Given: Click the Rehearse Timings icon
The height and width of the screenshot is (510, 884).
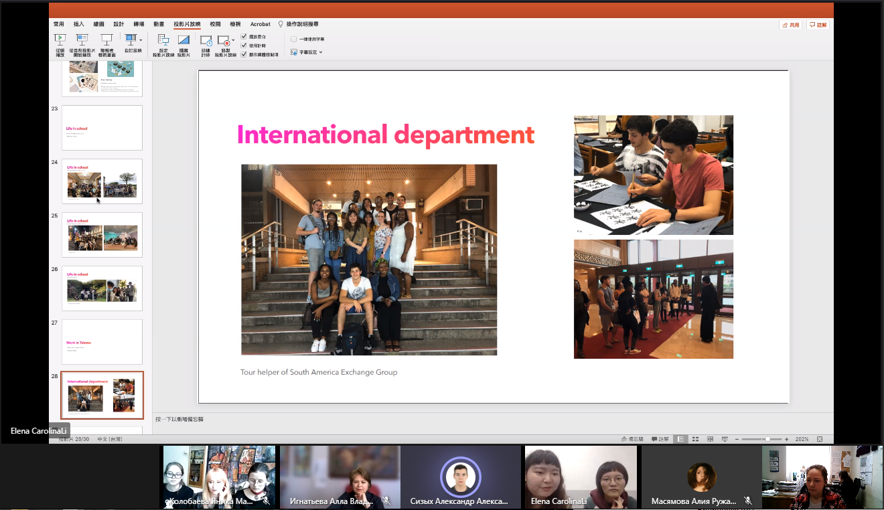Looking at the screenshot, I should (x=206, y=41).
